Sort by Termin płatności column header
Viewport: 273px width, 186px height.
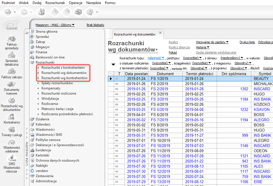(200, 74)
